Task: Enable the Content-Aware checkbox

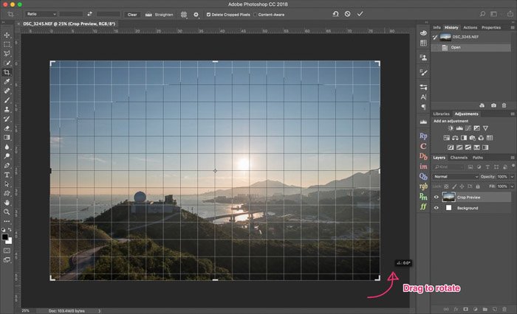Action: 256,14
